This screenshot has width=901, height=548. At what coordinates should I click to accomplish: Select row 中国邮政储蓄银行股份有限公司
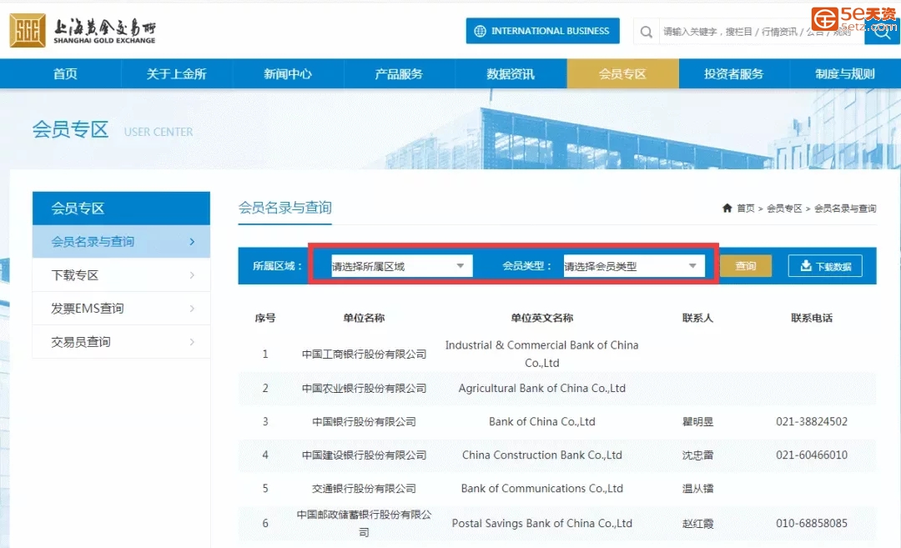point(557,523)
